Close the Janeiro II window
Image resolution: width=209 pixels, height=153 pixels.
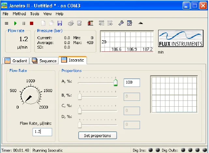pyautogui.click(x=203, y=6)
